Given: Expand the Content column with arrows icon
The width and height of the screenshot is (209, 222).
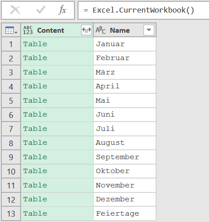Looking at the screenshot, I should pos(87,30).
